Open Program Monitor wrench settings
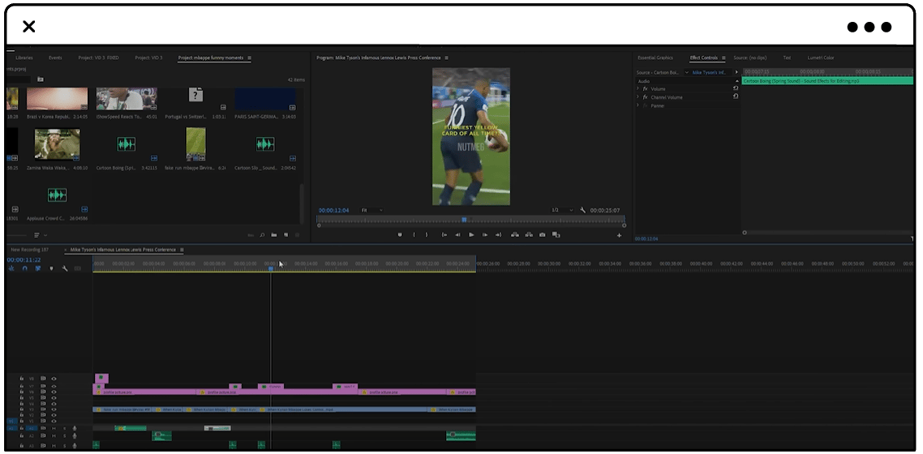Image resolution: width=923 pixels, height=454 pixels. coord(583,210)
